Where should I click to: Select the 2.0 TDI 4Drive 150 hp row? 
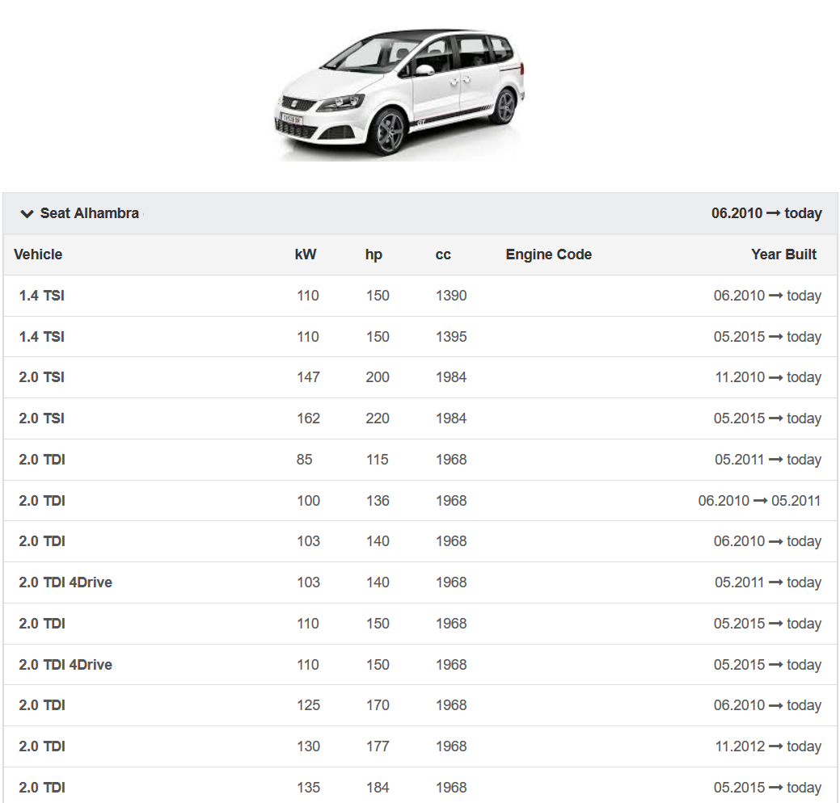[x=420, y=665]
